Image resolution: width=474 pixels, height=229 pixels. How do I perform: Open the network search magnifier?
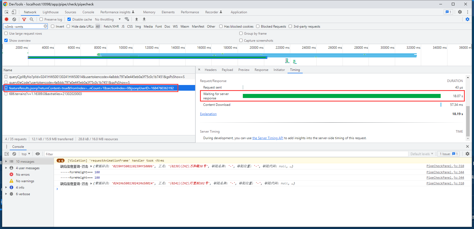(x=32, y=19)
